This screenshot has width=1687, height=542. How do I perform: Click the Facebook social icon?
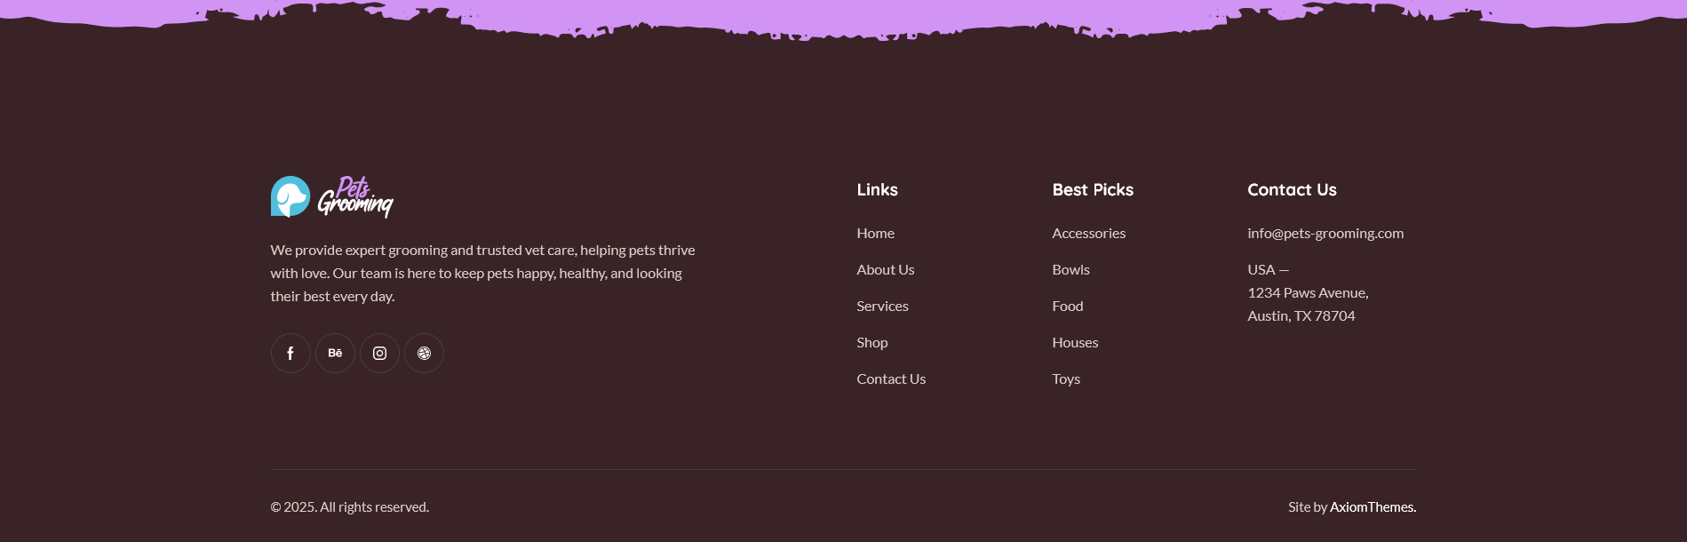pos(290,354)
